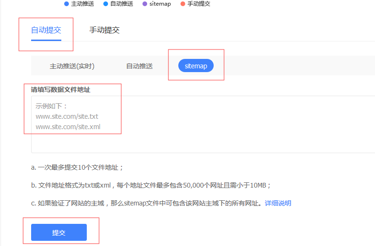
Task: Select the 主动推送(实时) sub-tab
Action: coord(72,66)
